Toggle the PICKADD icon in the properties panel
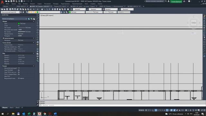 [x=29, y=19]
